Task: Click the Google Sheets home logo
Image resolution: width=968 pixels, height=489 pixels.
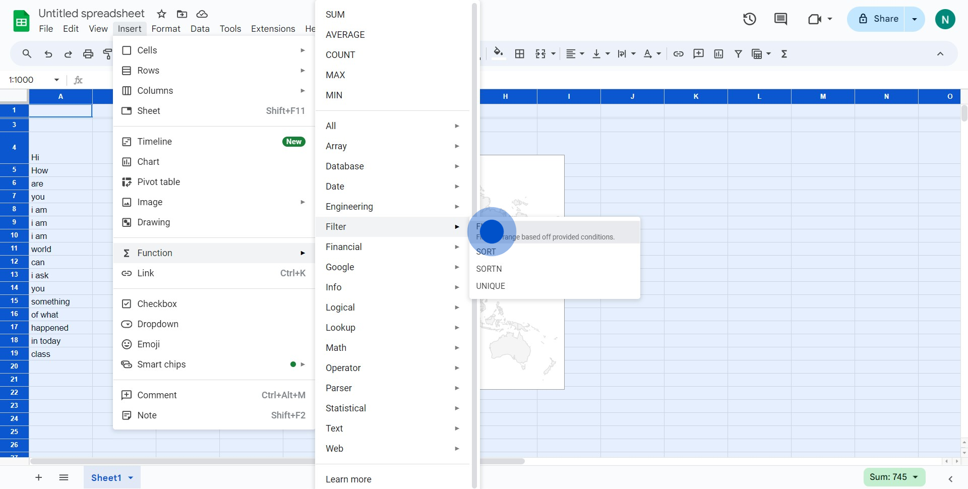Action: (x=21, y=21)
